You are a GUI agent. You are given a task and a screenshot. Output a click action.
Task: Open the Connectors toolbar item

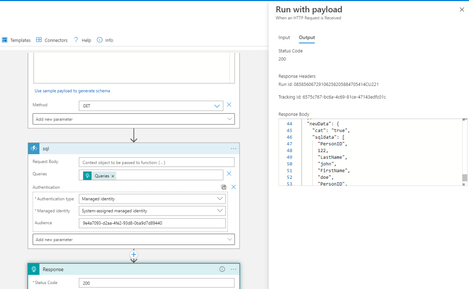tap(52, 40)
